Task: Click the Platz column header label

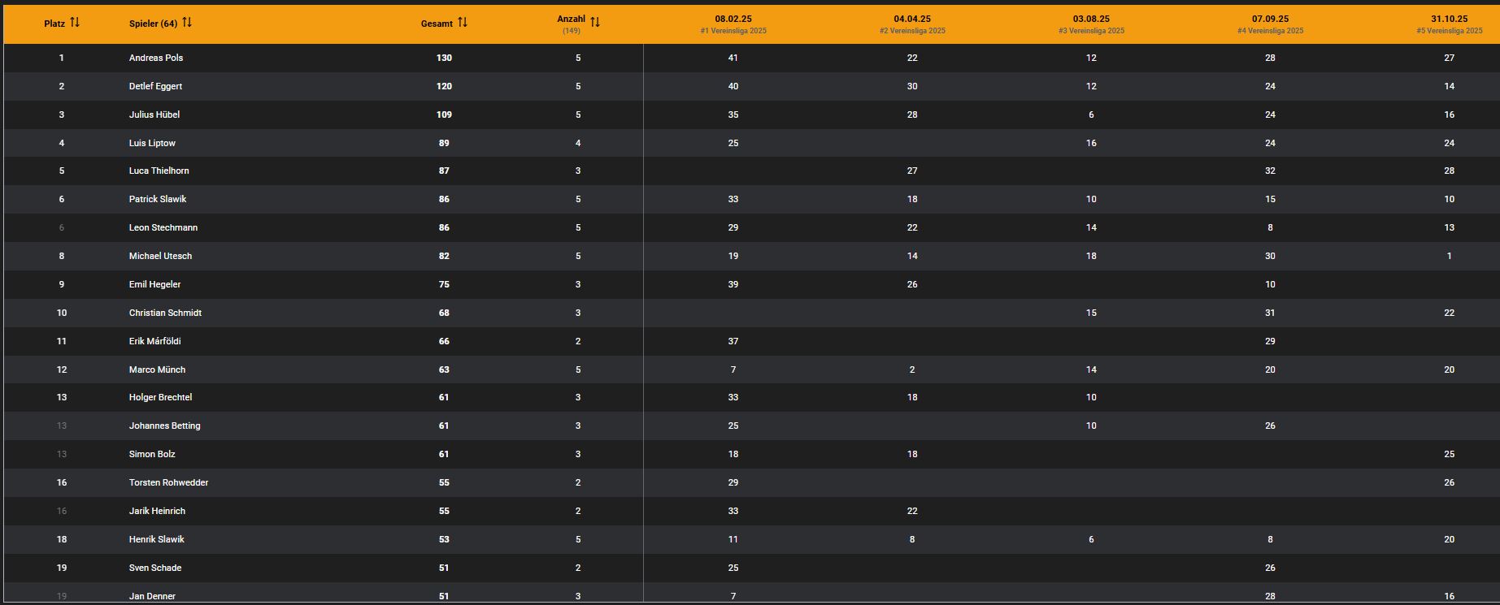Action: 54,24
